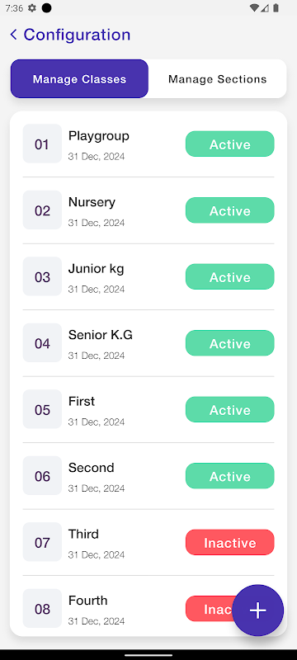Image resolution: width=297 pixels, height=660 pixels.
Task: Tap the floating plus add-class button
Action: point(258,610)
